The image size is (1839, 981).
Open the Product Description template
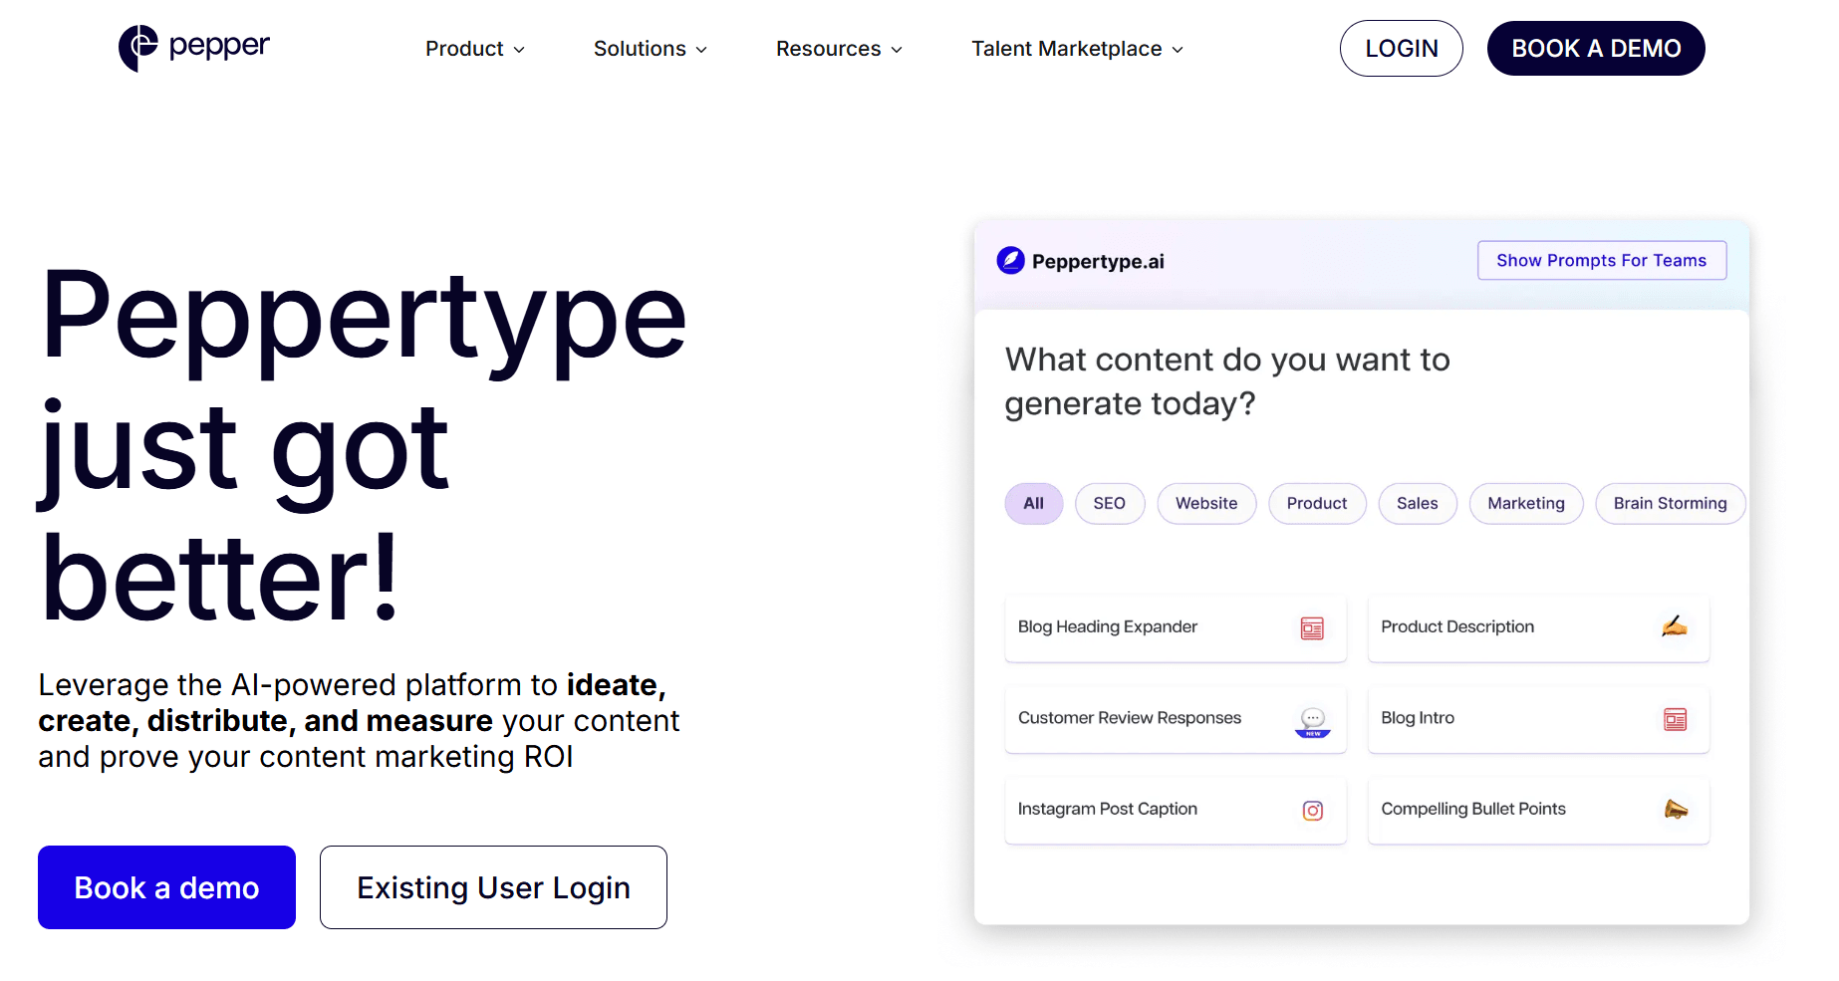tap(1539, 628)
